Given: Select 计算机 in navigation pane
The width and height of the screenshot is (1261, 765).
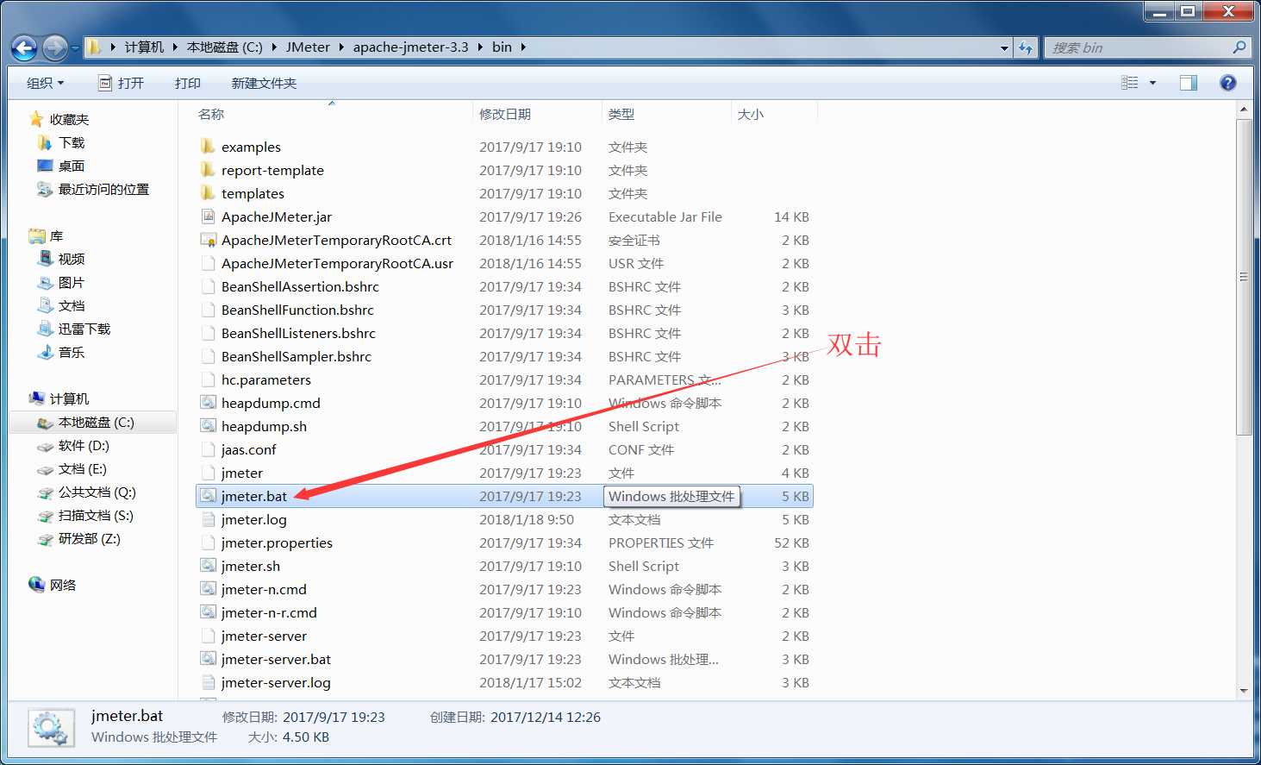Looking at the screenshot, I should 69,398.
